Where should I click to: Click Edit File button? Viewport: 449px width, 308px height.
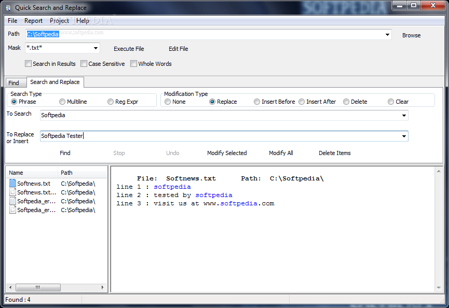tap(179, 49)
